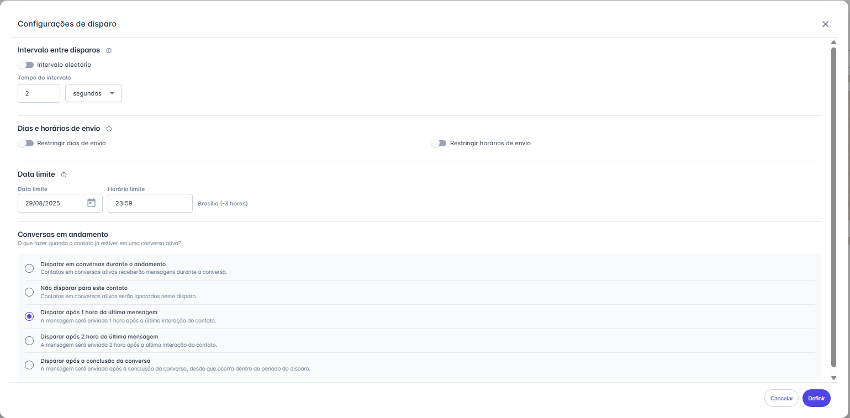Open the segundos unit dropdown
This screenshot has height=418, width=850.
93,93
